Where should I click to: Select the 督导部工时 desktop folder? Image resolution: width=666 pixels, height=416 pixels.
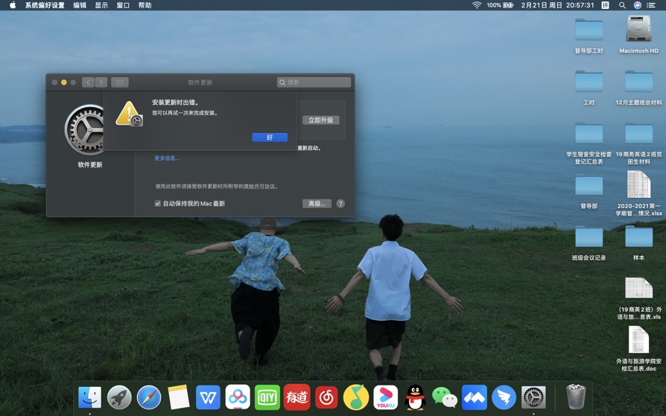pos(589,31)
